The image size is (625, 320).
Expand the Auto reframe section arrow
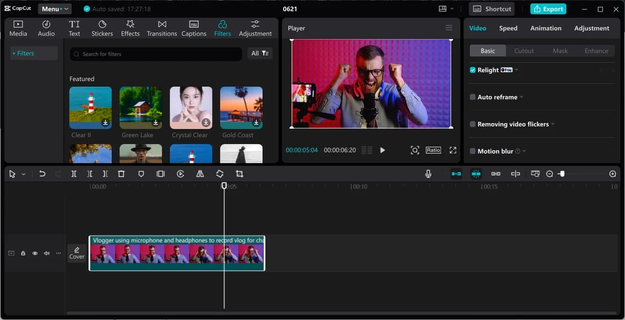point(521,97)
